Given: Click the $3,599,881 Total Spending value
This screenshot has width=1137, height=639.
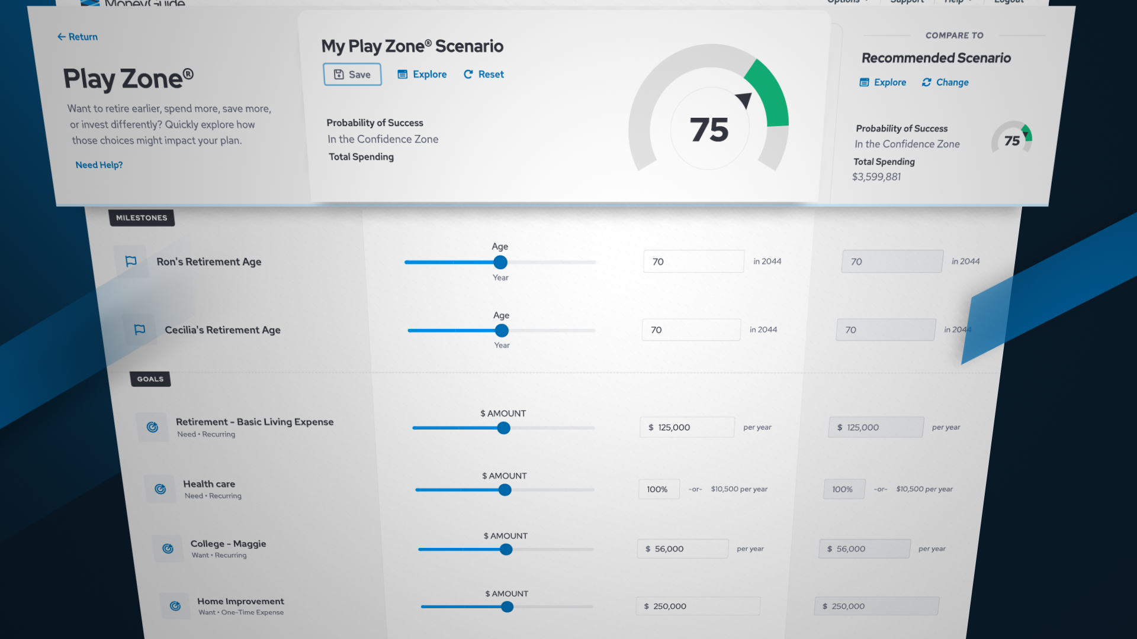Looking at the screenshot, I should point(876,176).
